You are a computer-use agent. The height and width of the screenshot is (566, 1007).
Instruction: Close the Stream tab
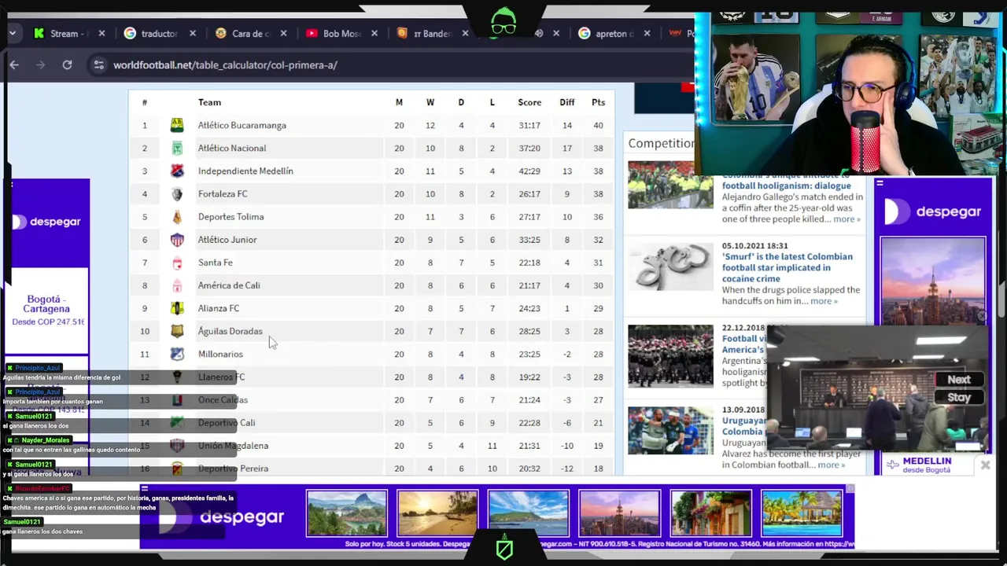102,34
